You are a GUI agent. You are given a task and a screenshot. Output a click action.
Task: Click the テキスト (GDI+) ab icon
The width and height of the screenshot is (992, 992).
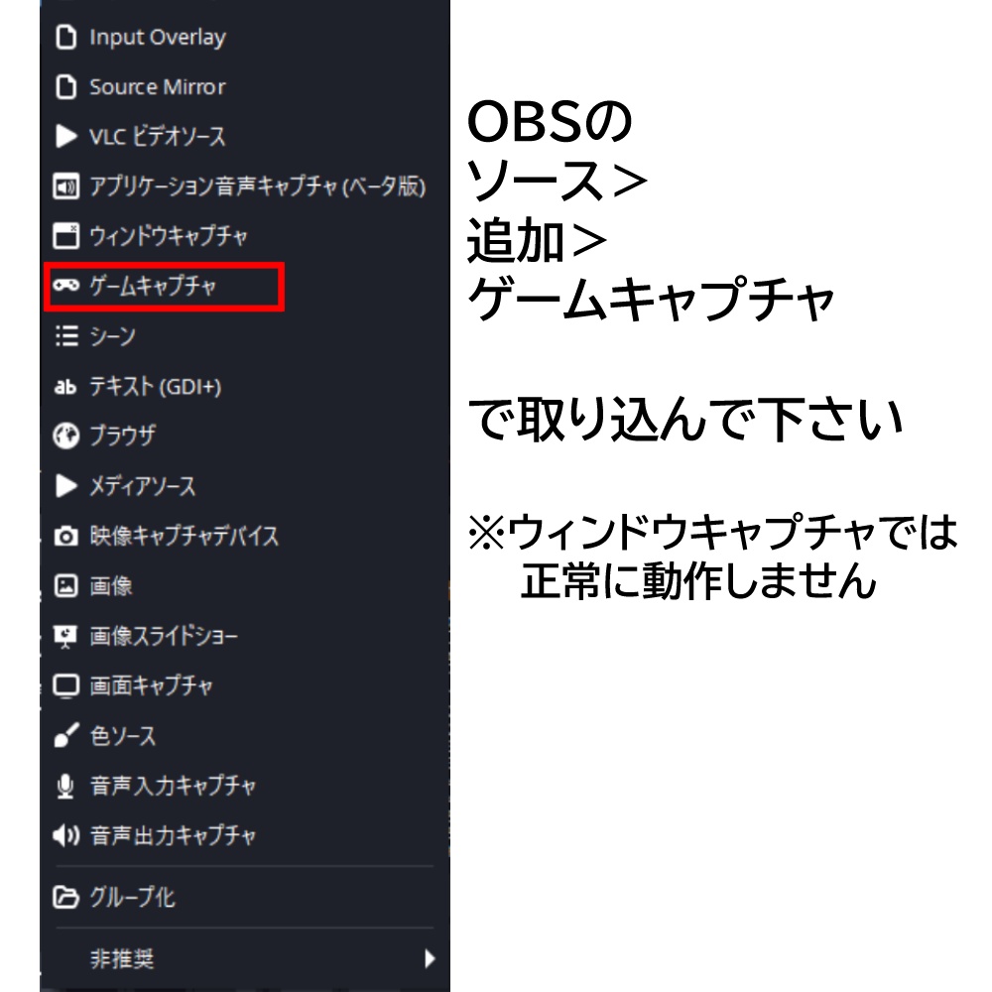65,386
